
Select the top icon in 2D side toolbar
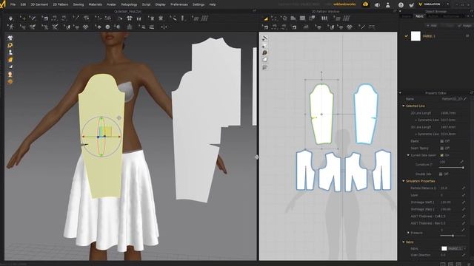coord(265,38)
